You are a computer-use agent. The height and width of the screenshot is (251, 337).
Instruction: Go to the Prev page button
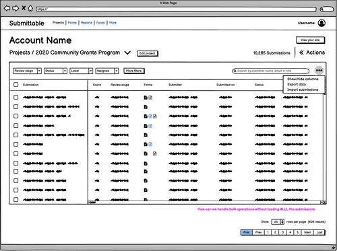point(258,232)
